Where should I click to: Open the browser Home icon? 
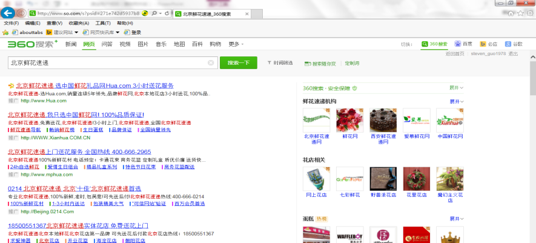coord(511,13)
